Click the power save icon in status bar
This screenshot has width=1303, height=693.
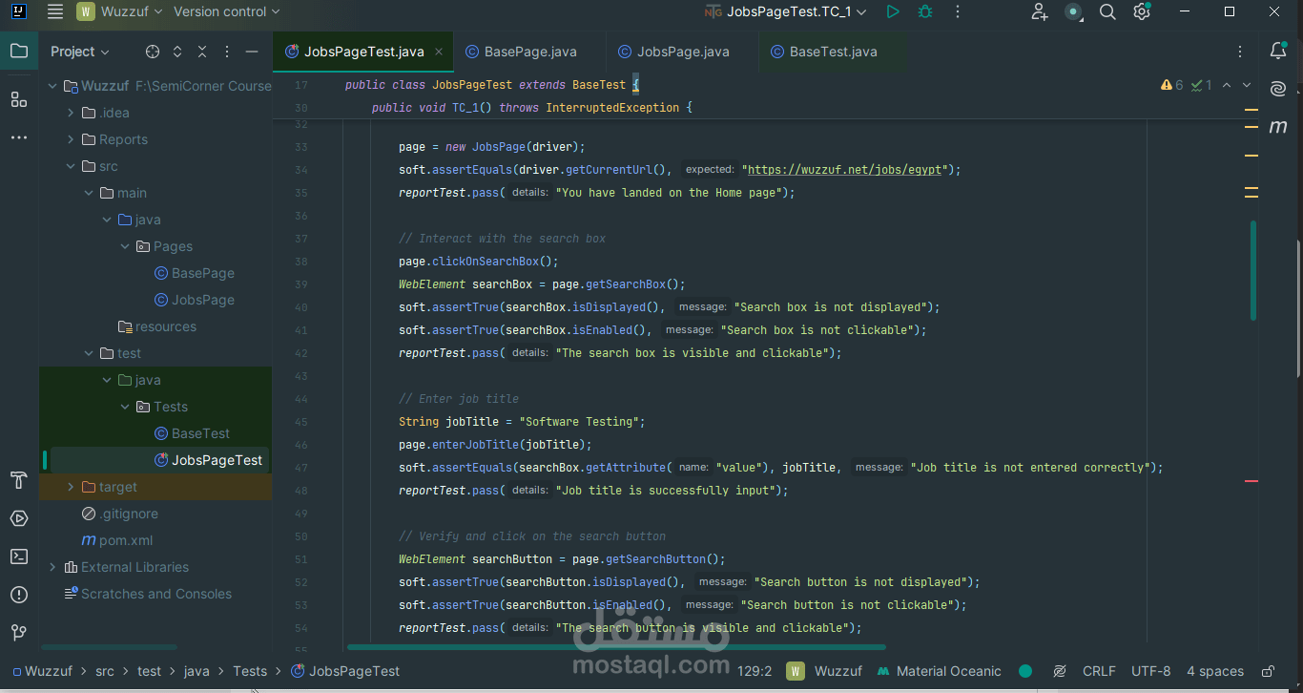1060,671
